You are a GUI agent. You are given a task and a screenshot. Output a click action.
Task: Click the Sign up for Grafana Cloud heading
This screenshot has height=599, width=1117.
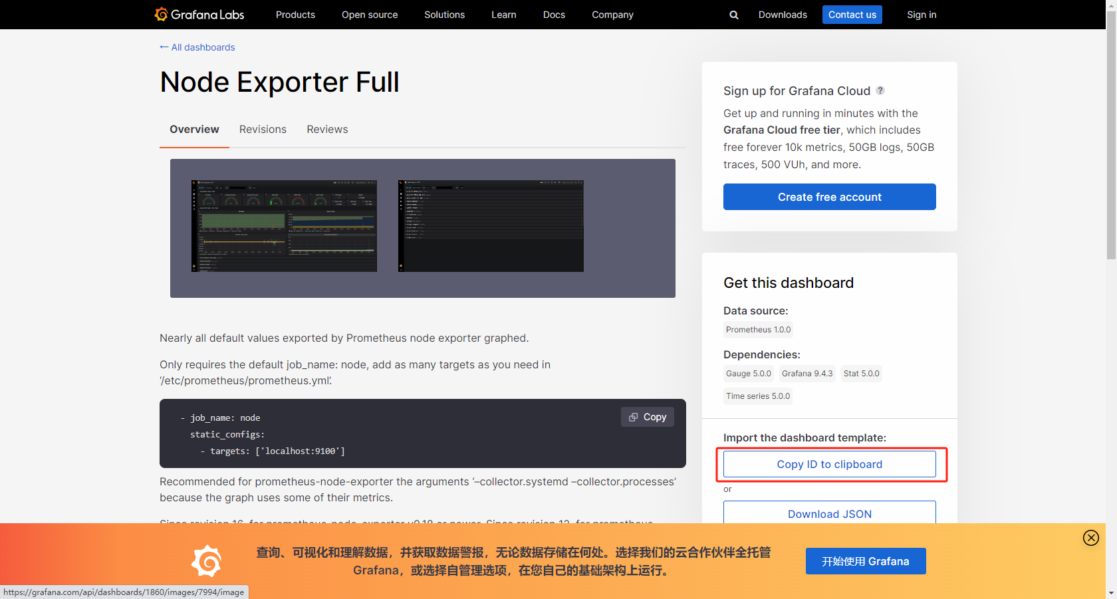coord(797,91)
